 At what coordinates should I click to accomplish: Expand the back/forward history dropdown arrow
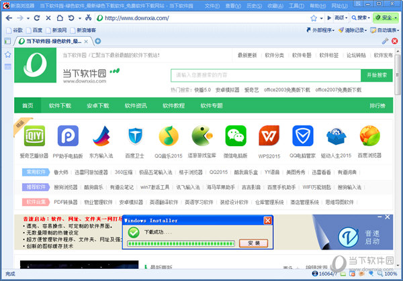pos(28,18)
